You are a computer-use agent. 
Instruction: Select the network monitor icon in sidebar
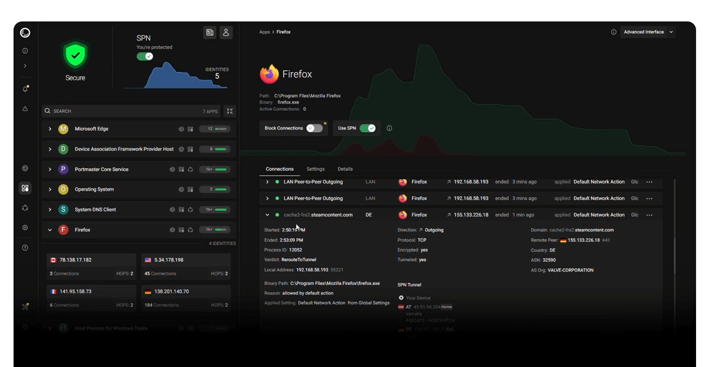[x=25, y=168]
